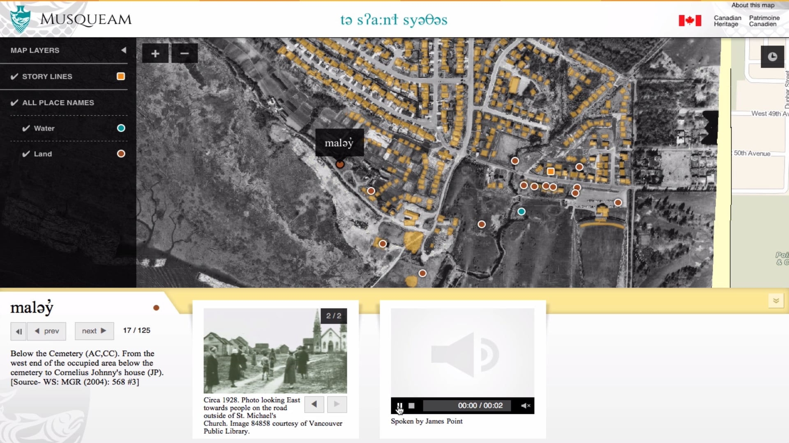
Task: Toggle the Land place names checkmark
Action: [x=26, y=154]
